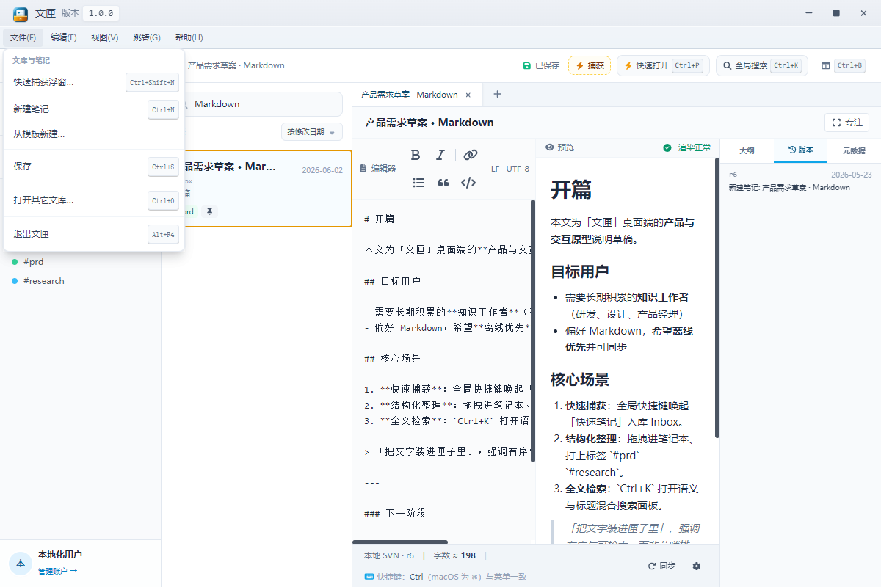This screenshot has height=587, width=881.
Task: Choose 打开其它文库... menu entry
Action: pyautogui.click(x=94, y=200)
